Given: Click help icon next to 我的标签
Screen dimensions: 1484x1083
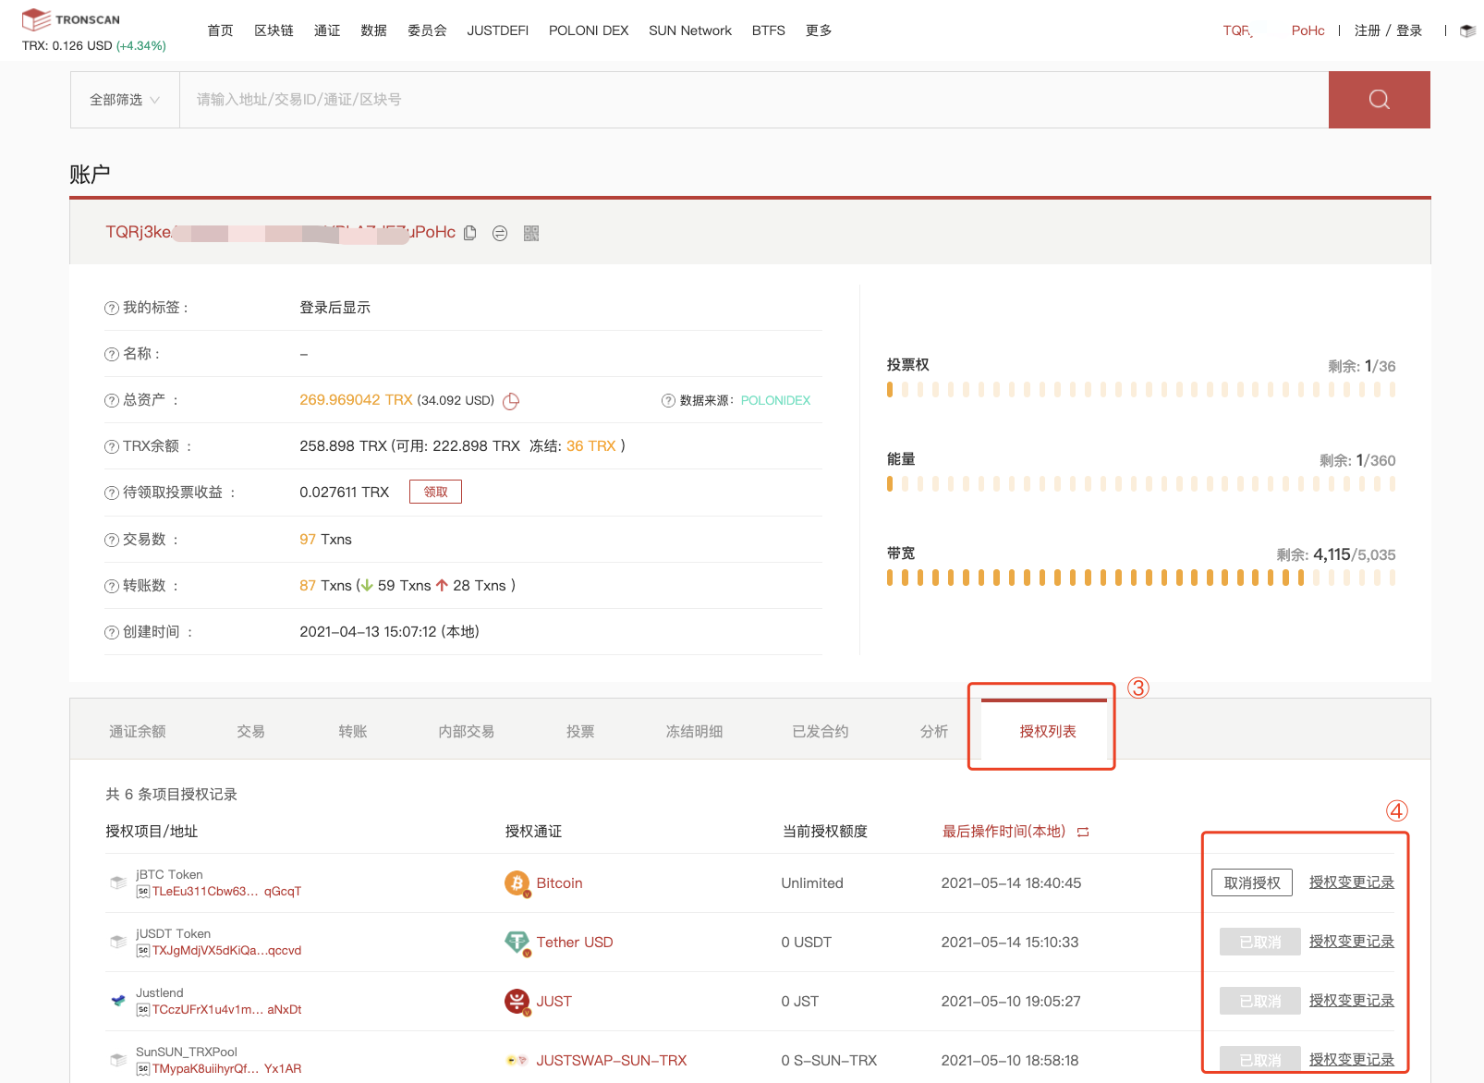Looking at the screenshot, I should tap(112, 308).
